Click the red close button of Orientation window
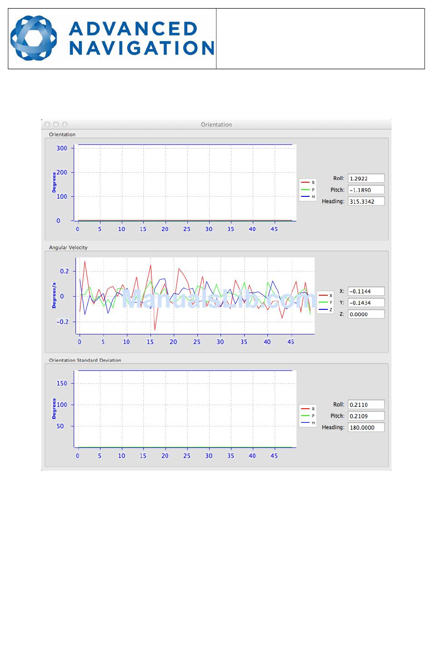 pos(47,124)
